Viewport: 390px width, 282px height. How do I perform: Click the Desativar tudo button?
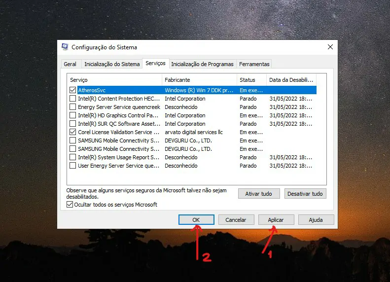[x=305, y=194]
